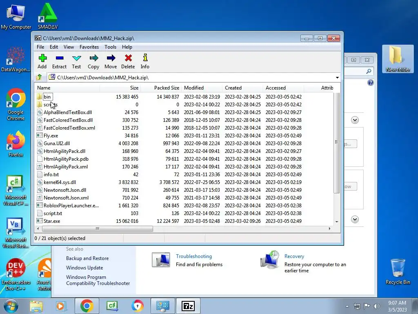The height and width of the screenshot is (314, 418).
Task: Select RobloxPlayerLauncher.e... file row
Action: pos(184,206)
